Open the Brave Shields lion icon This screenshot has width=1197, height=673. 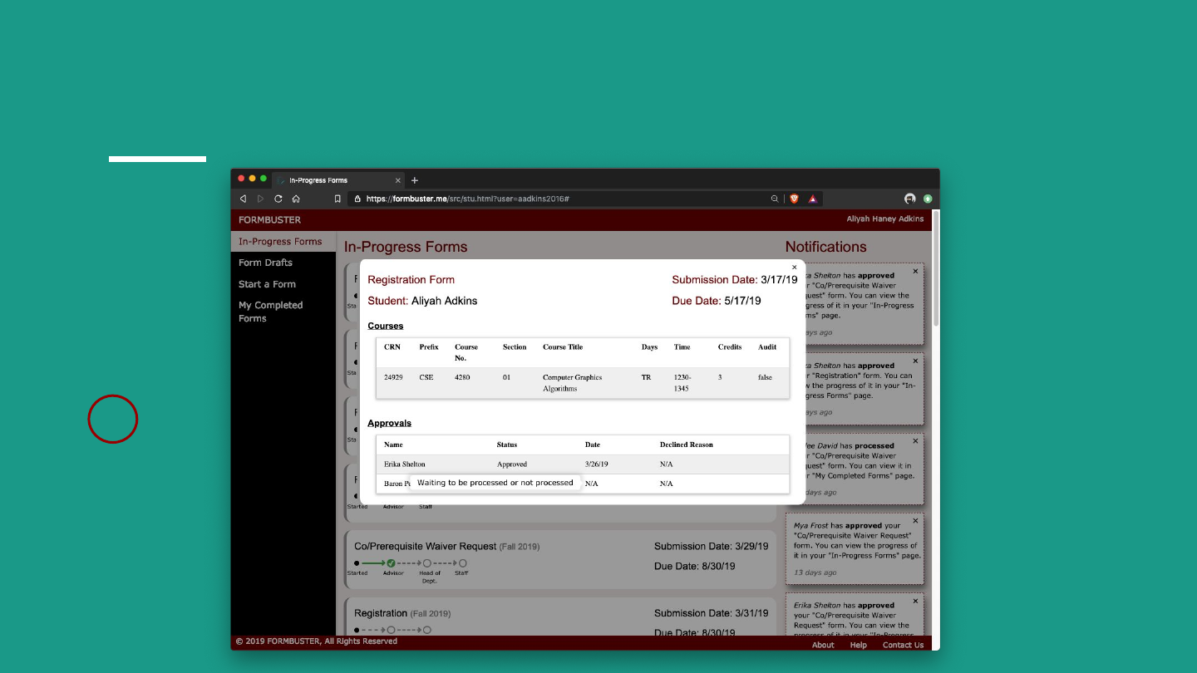coord(794,199)
